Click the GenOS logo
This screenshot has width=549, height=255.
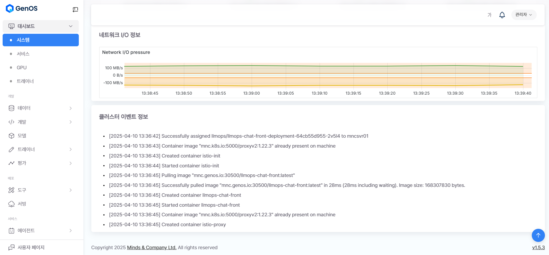[x=22, y=8]
